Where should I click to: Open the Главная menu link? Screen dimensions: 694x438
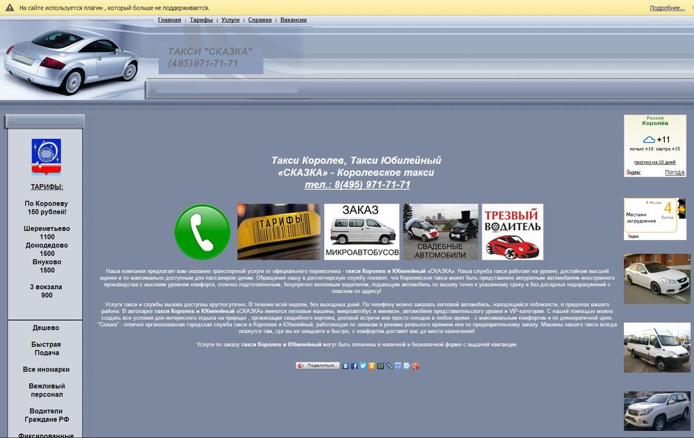tap(169, 20)
